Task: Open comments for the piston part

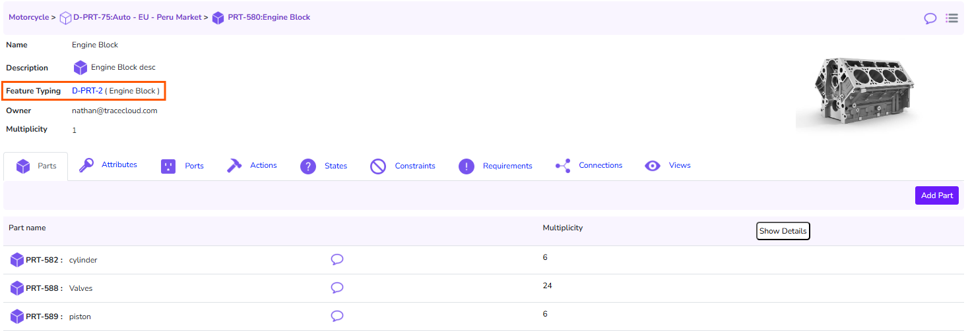Action: point(337,316)
